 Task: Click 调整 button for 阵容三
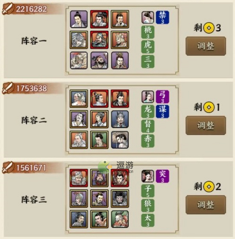pos(206,205)
